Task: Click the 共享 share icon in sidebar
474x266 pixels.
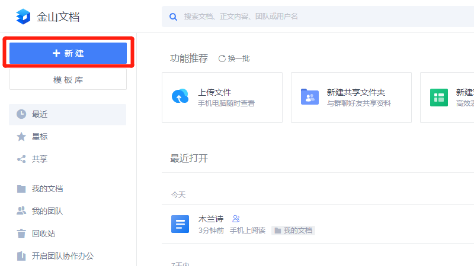Action: tap(21, 159)
